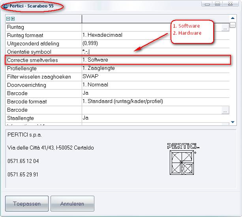Image resolution: width=242 pixels, height=217 pixels.
Task: Click the Toepassen button
Action: pos(27,204)
